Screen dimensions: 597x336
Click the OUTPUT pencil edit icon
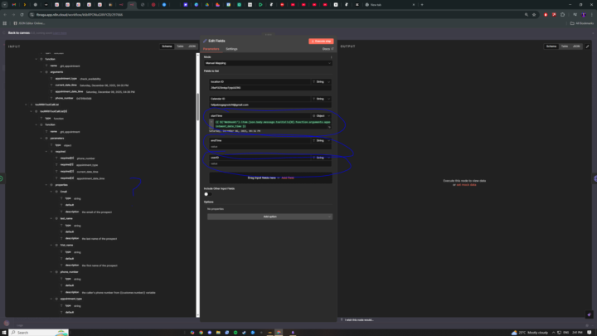pyautogui.click(x=588, y=46)
